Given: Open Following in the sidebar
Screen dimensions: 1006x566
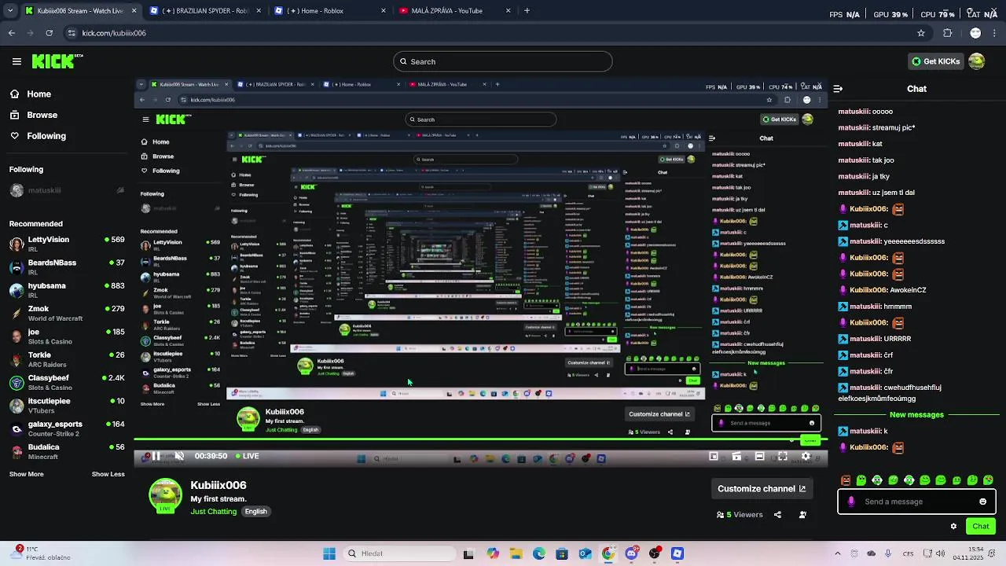Looking at the screenshot, I should click(x=38, y=136).
